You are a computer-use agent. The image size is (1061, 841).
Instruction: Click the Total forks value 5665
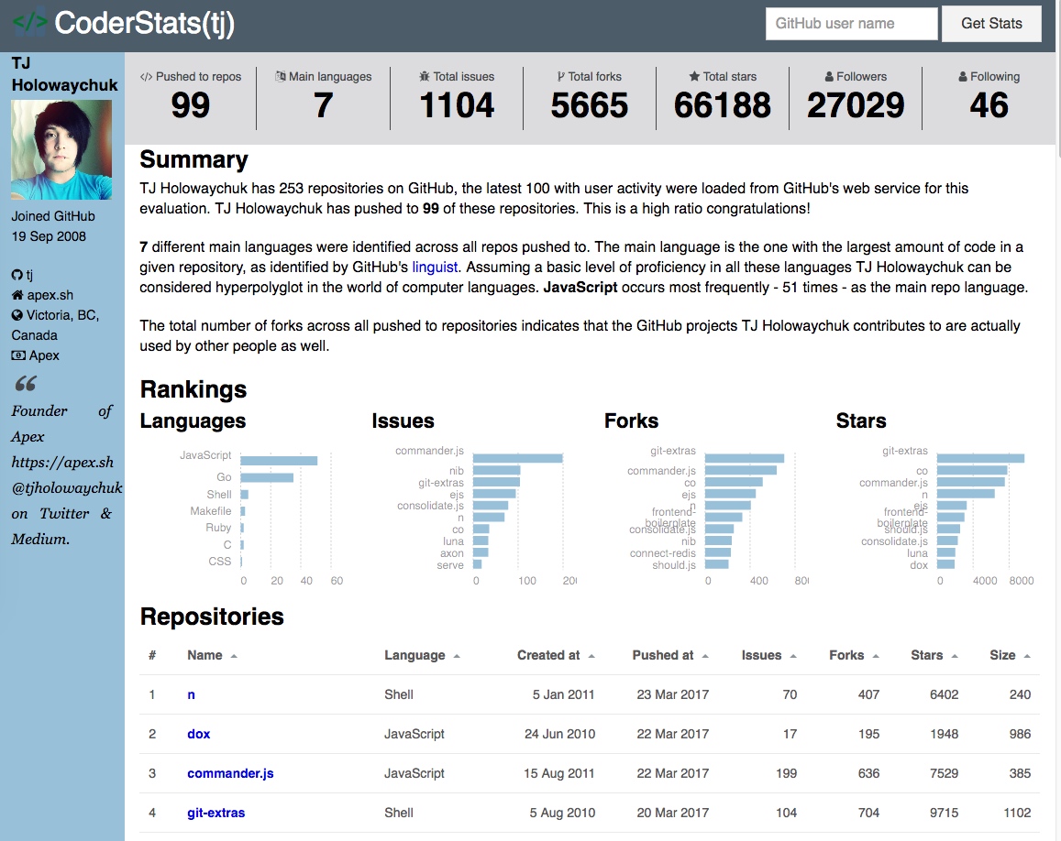[x=590, y=105]
